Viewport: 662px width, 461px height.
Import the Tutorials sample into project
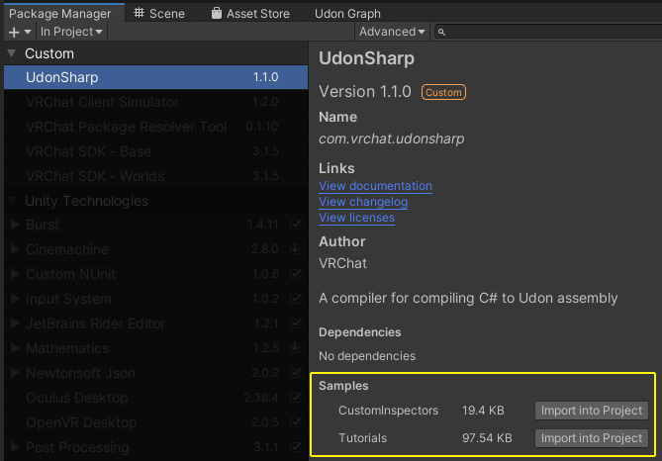point(592,438)
